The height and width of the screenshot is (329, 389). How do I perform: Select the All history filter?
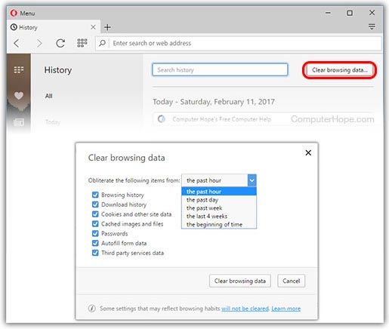click(49, 96)
